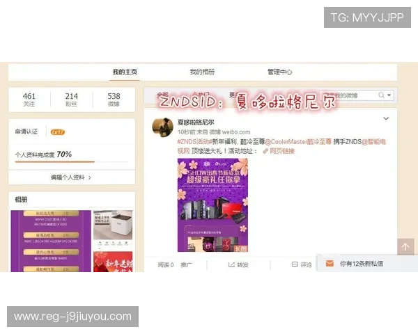This screenshot has height=334, width=418.
Task: Open the purple prize list album thumbnail
Action: (51, 241)
